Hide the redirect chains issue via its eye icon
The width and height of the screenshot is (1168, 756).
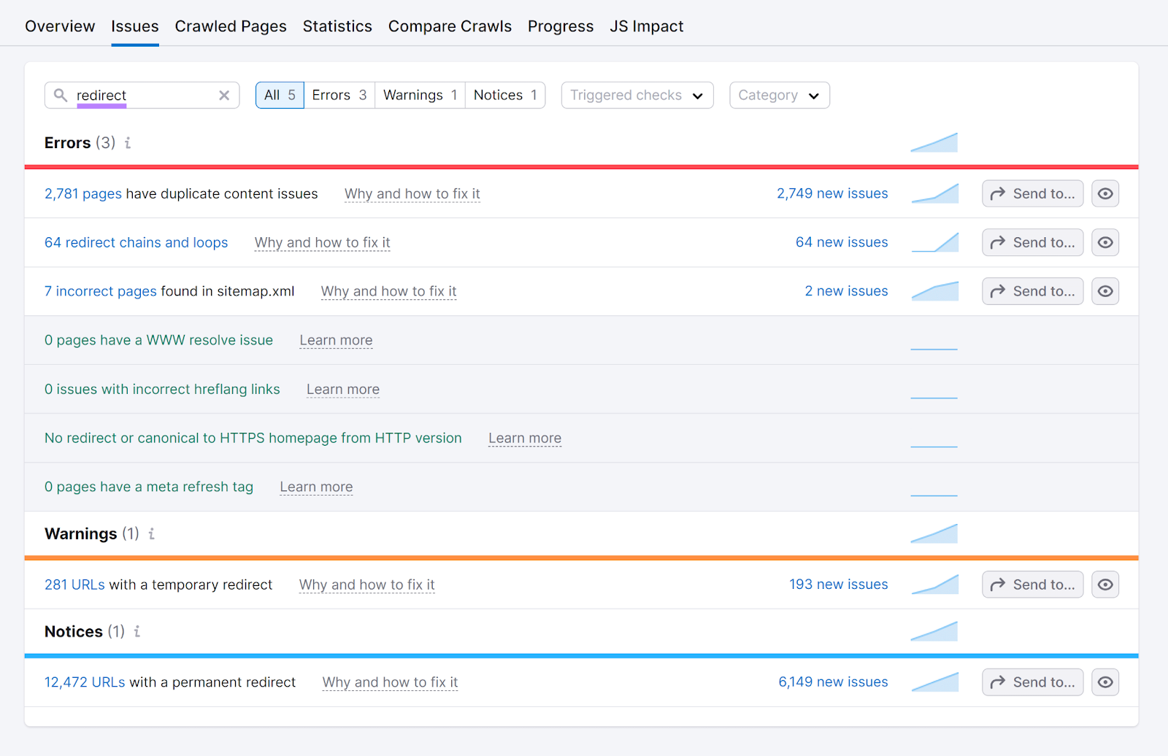tap(1104, 242)
